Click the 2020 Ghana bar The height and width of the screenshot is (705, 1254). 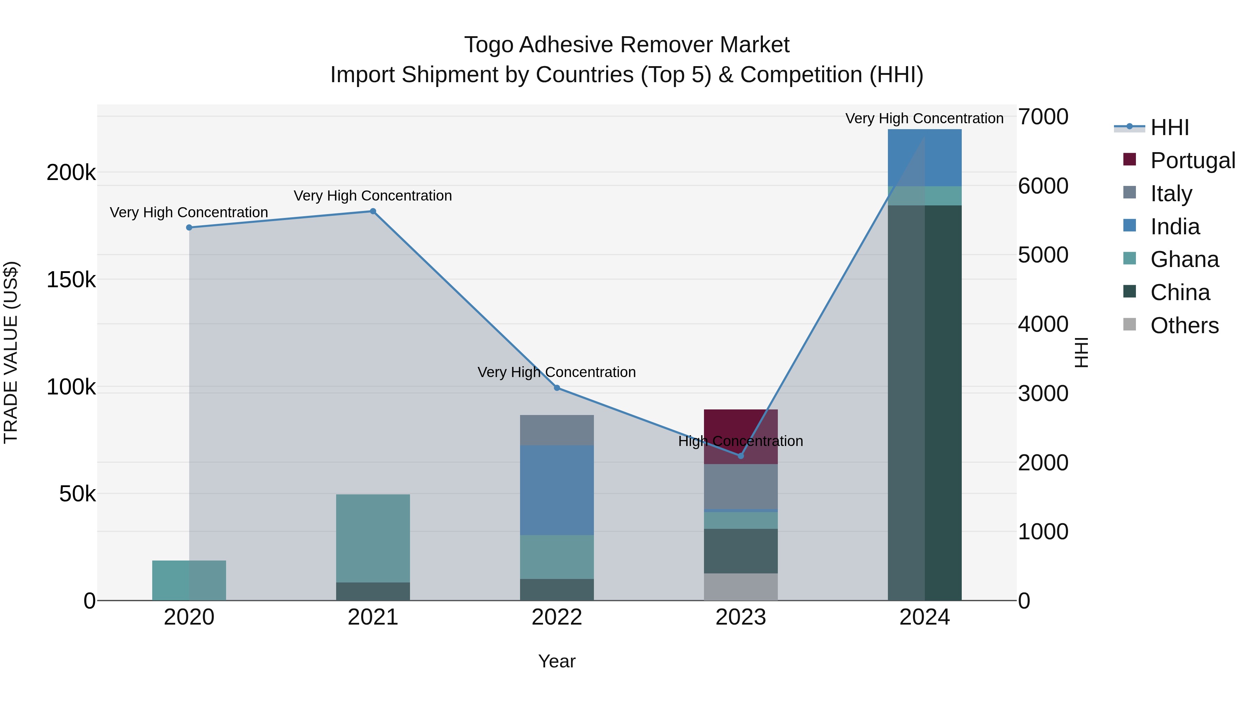tap(189, 580)
